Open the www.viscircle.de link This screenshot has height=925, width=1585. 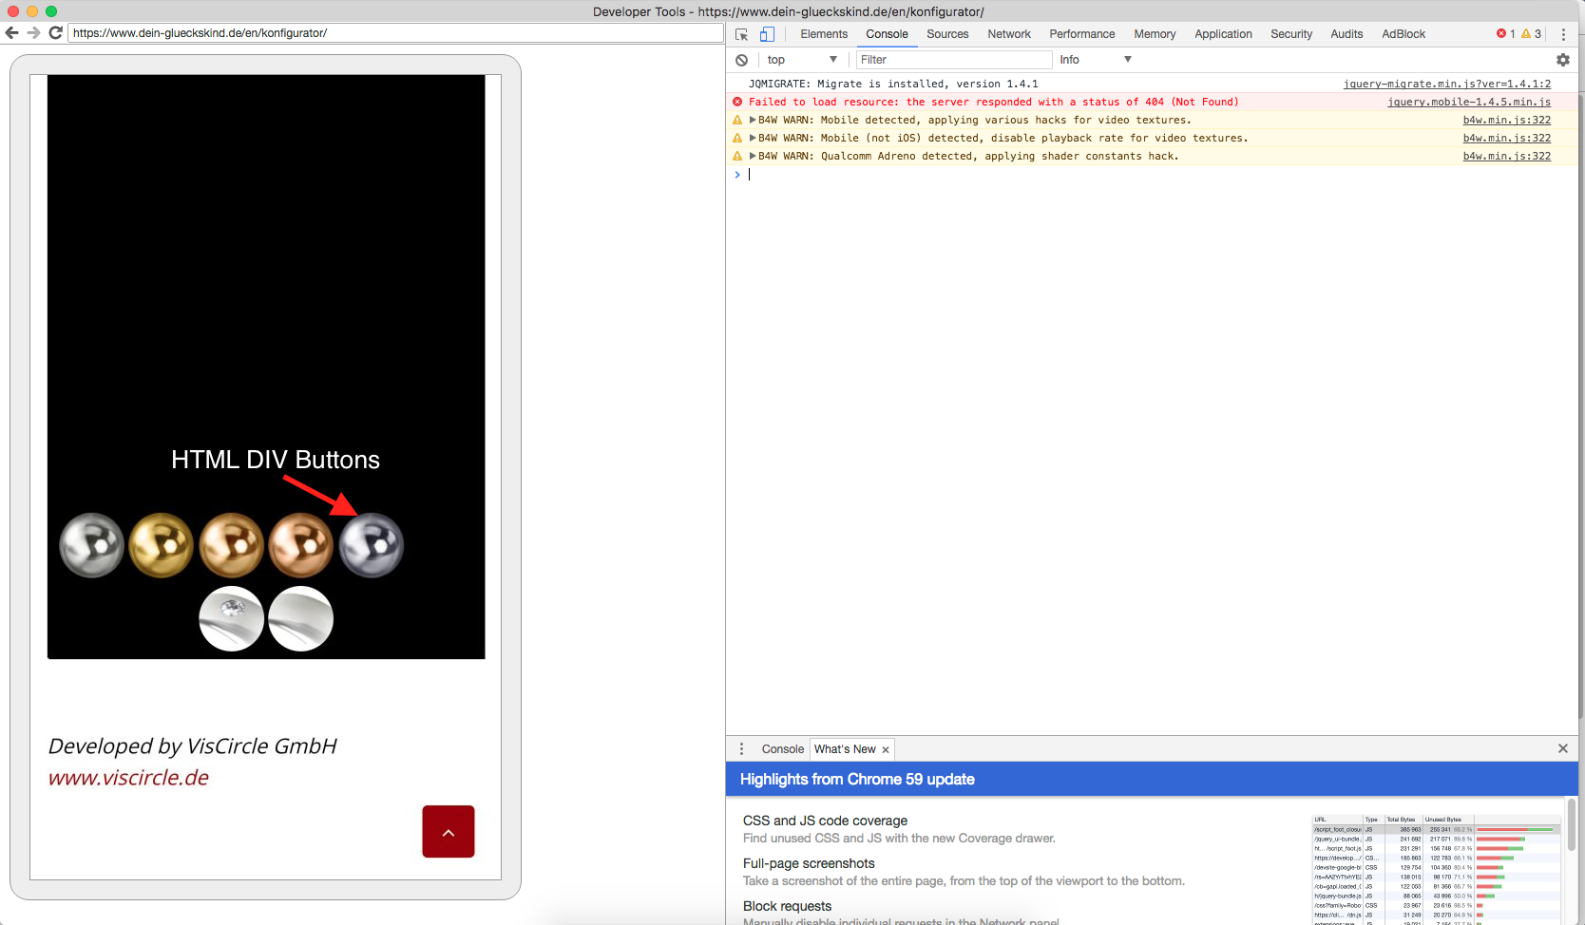pos(128,778)
